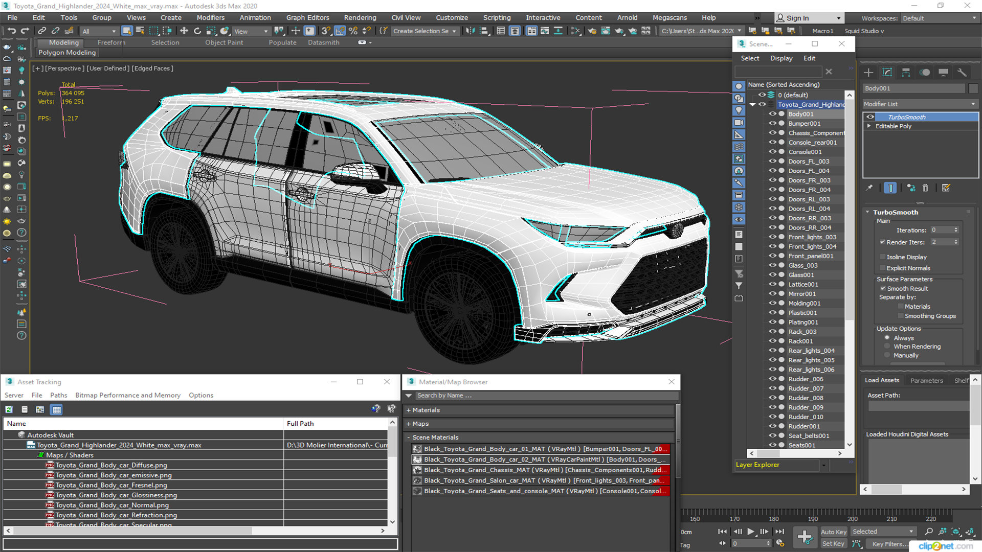Open Display menu in Scene Explorer
Screen dimensions: 982x552
coord(781,58)
